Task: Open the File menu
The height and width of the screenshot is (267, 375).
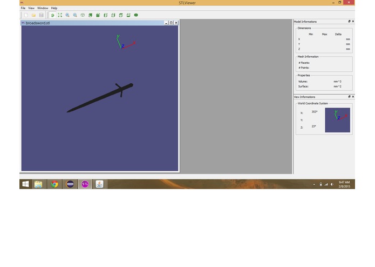Action: (23, 8)
